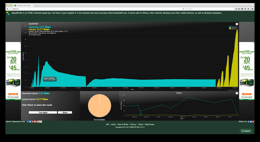Click LEARN MORE in right CenturyLink ad
Viewport: 260px width, 142px height.
pos(247,94)
